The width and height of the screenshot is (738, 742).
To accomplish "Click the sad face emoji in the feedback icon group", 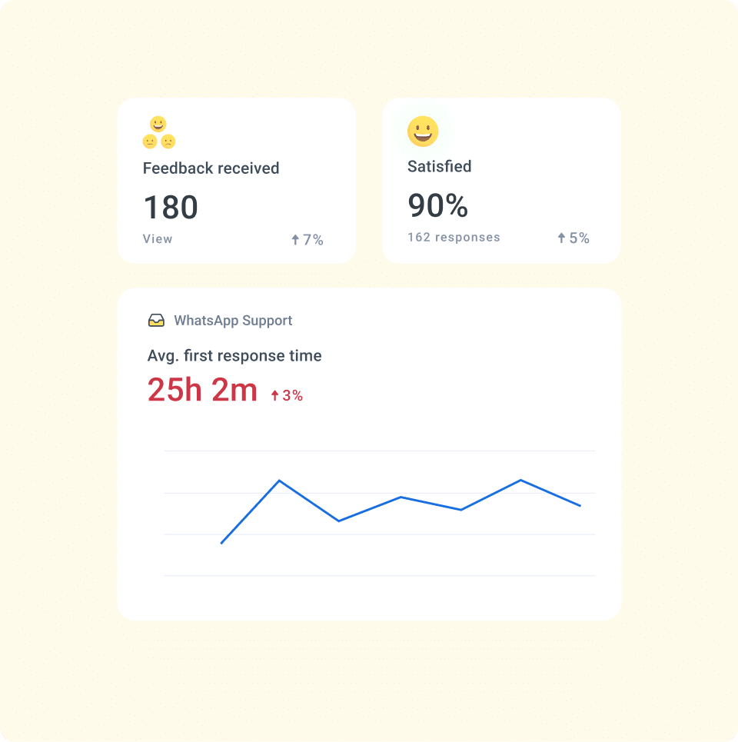I will (168, 142).
